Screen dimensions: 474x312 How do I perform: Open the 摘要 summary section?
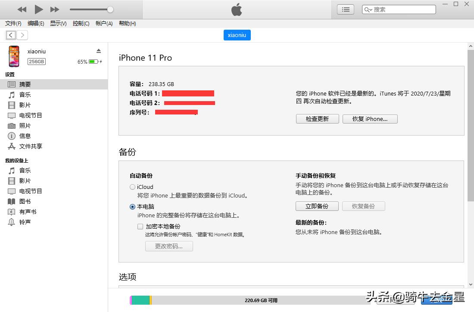25,84
